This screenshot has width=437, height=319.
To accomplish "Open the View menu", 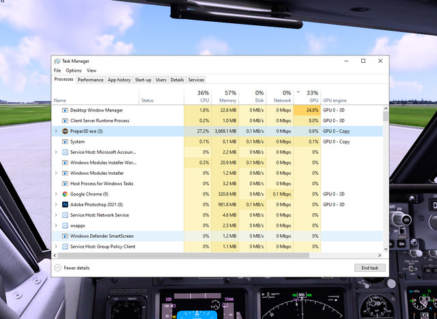I will pyautogui.click(x=91, y=70).
